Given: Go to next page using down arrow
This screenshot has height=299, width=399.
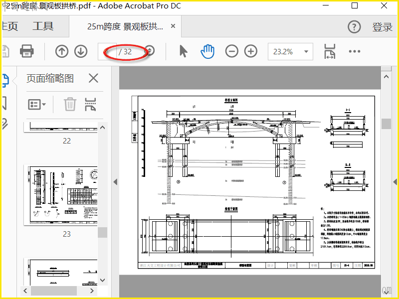Looking at the screenshot, I should pos(81,51).
